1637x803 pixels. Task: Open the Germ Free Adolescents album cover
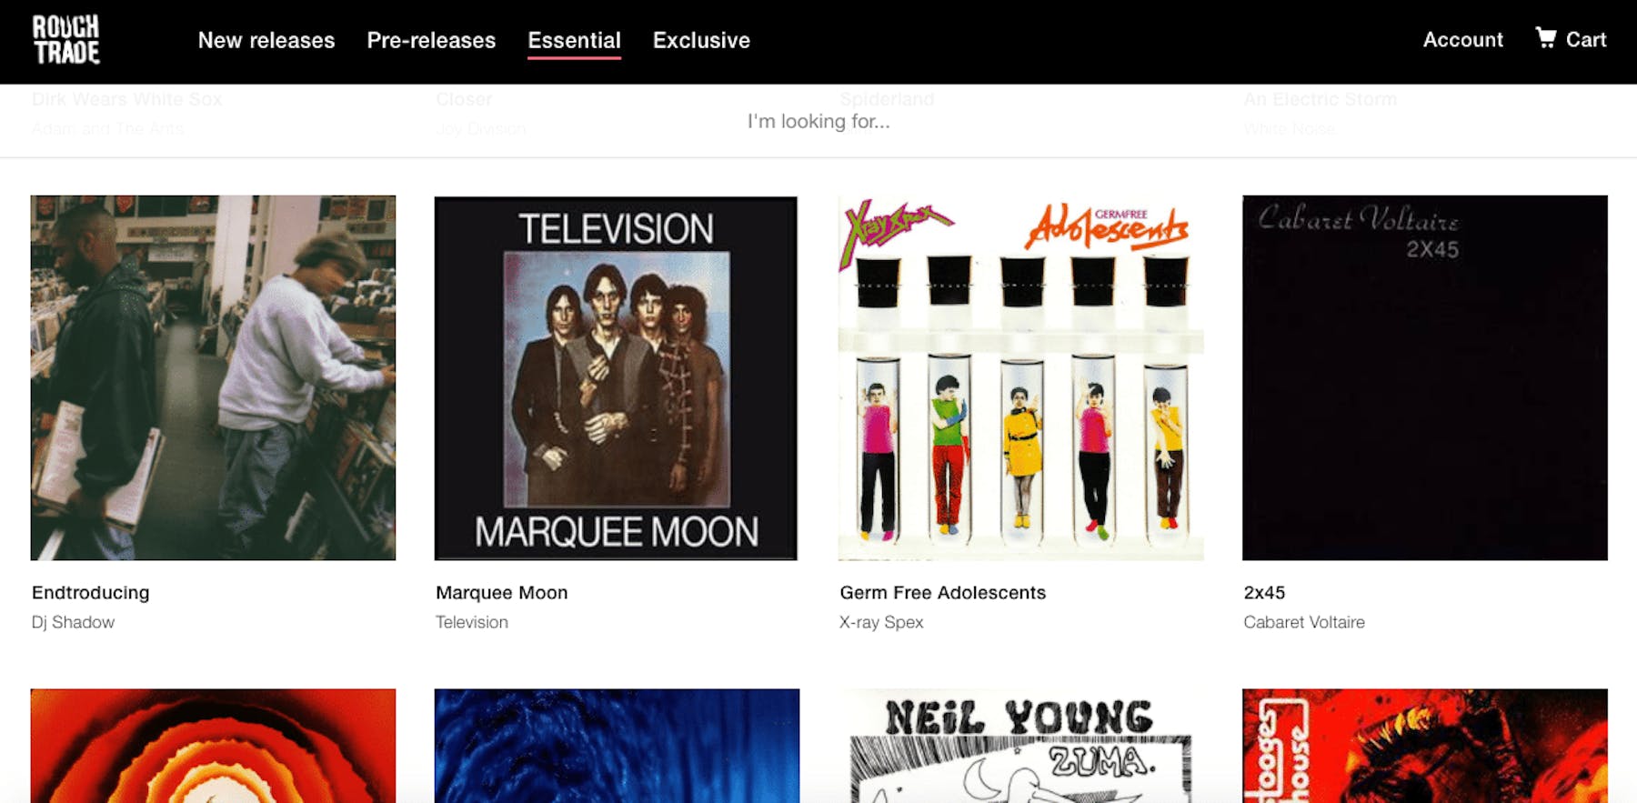coord(1020,377)
